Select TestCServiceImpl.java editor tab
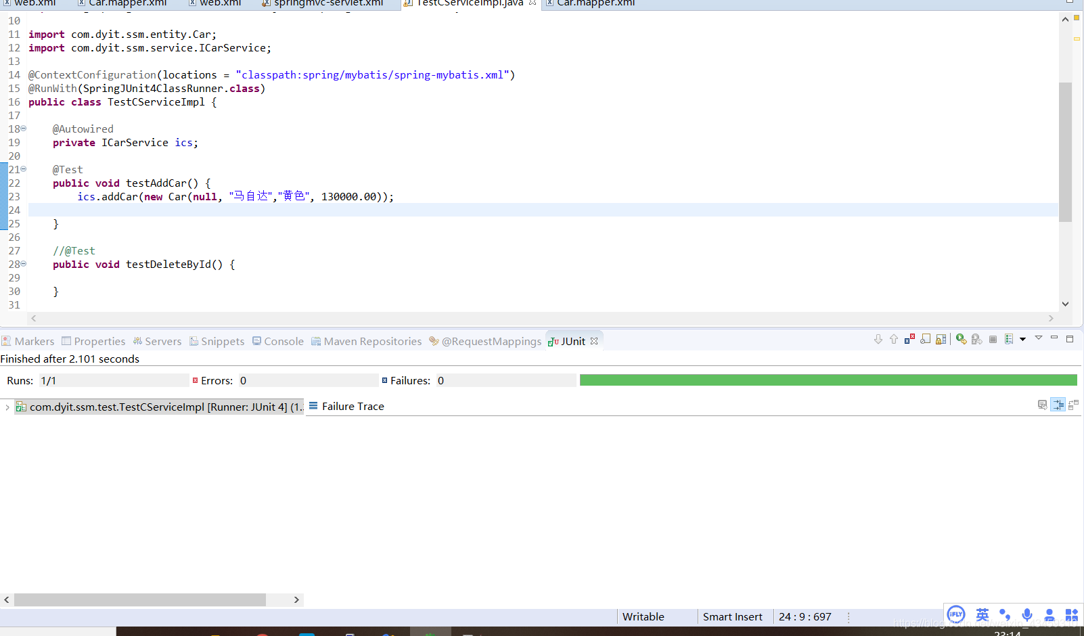The width and height of the screenshot is (1084, 636). tap(469, 3)
